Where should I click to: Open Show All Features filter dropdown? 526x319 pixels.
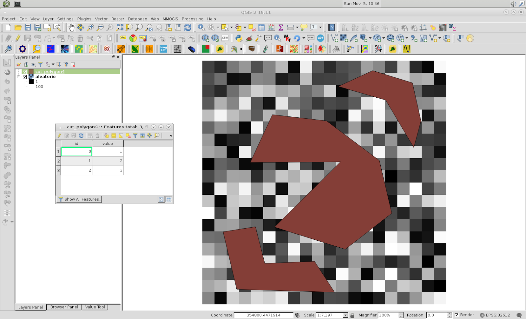[79, 199]
